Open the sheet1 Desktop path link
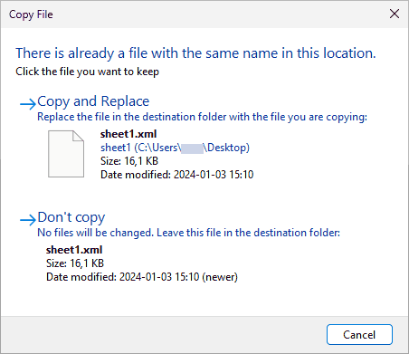Image resolution: width=409 pixels, height=354 pixels. click(x=175, y=148)
